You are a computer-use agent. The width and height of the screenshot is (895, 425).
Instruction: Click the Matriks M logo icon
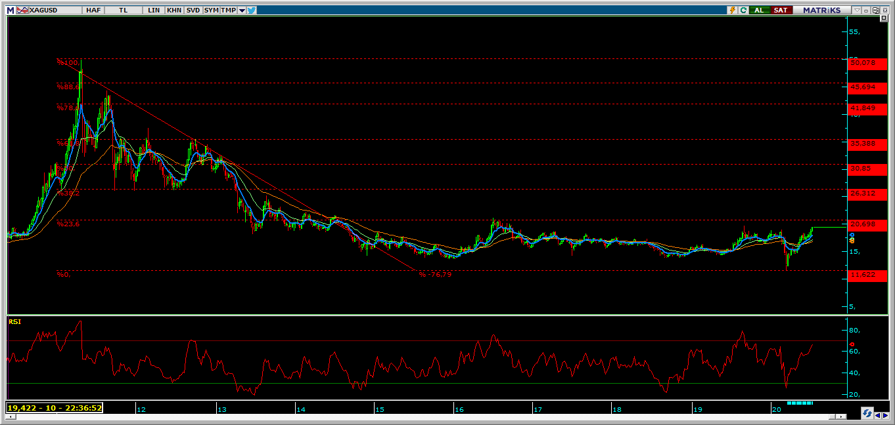coord(11,10)
